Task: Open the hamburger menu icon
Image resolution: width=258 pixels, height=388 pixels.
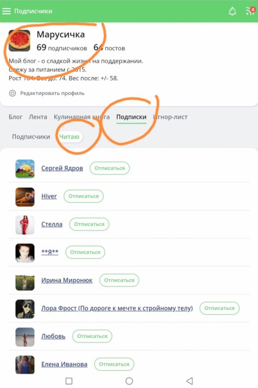Action: [6, 11]
